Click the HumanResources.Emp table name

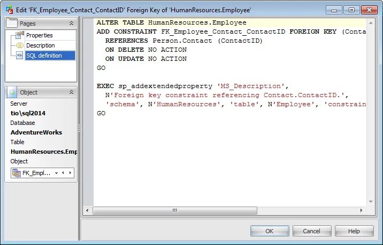44,152
